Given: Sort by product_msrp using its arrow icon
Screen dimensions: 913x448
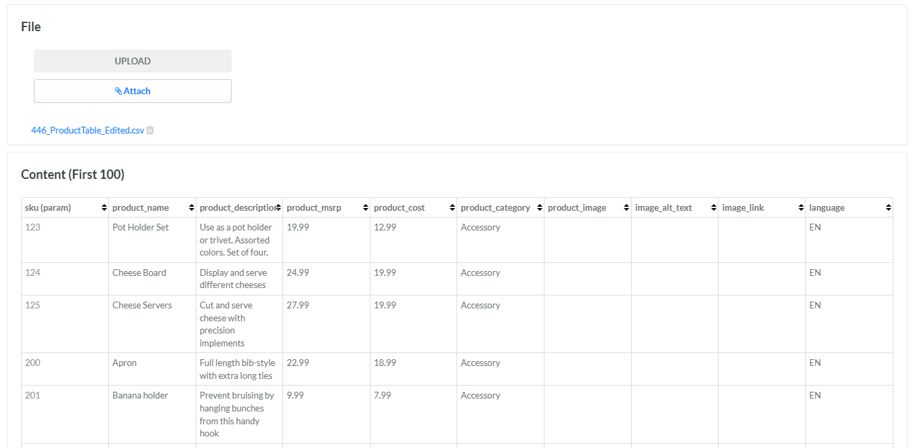Looking at the screenshot, I should (x=365, y=208).
